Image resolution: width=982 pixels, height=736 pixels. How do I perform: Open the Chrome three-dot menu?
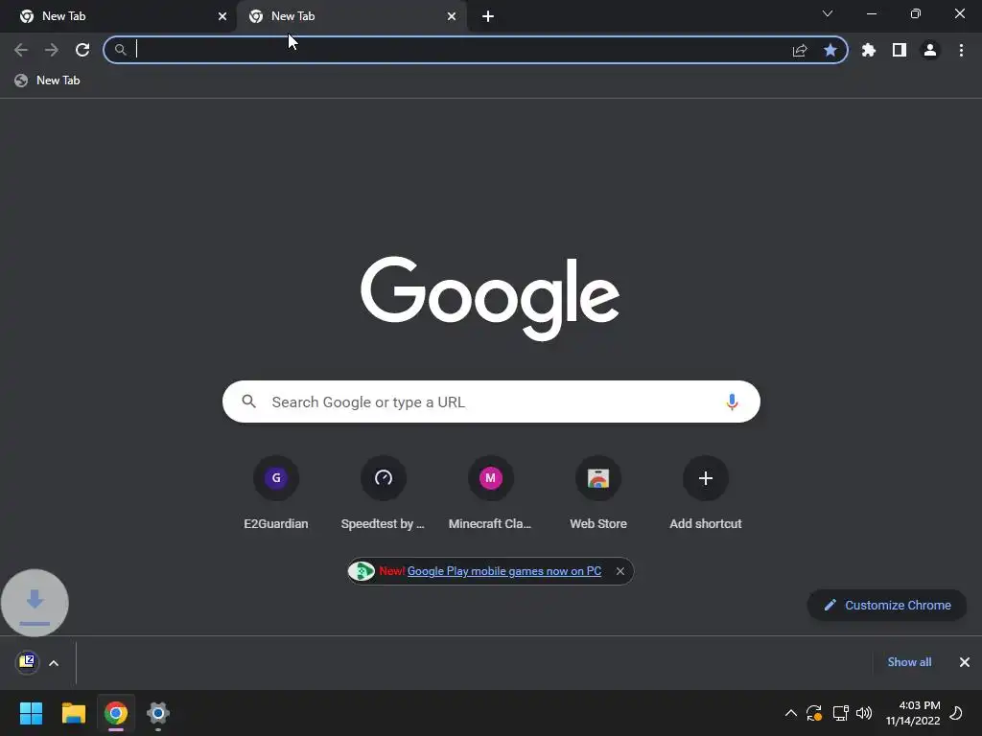click(x=961, y=50)
